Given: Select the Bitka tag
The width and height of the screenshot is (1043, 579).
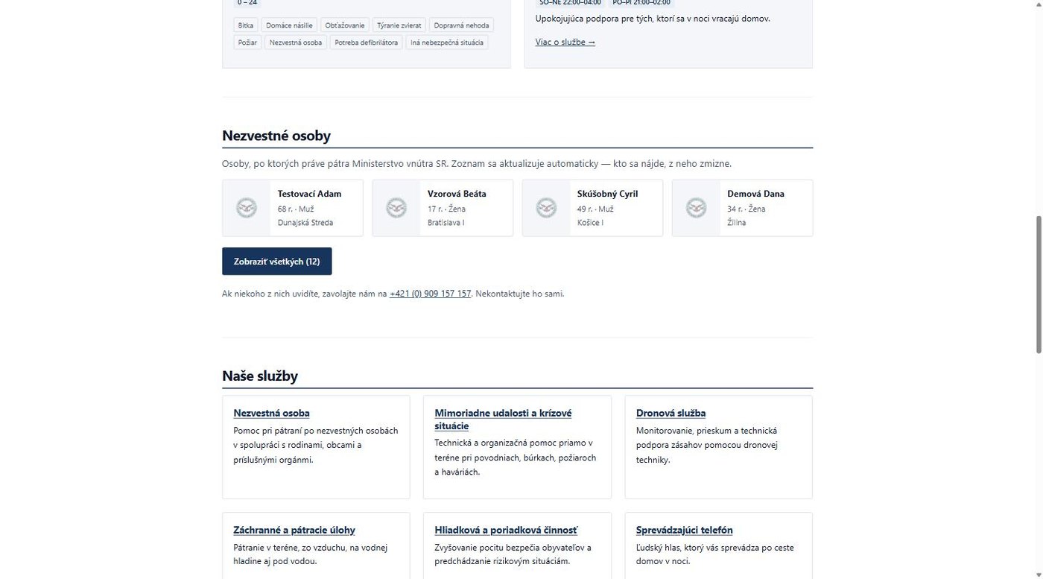Looking at the screenshot, I should (x=246, y=25).
